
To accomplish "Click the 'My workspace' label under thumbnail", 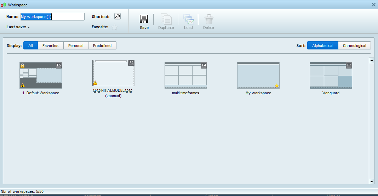I will click(x=258, y=93).
